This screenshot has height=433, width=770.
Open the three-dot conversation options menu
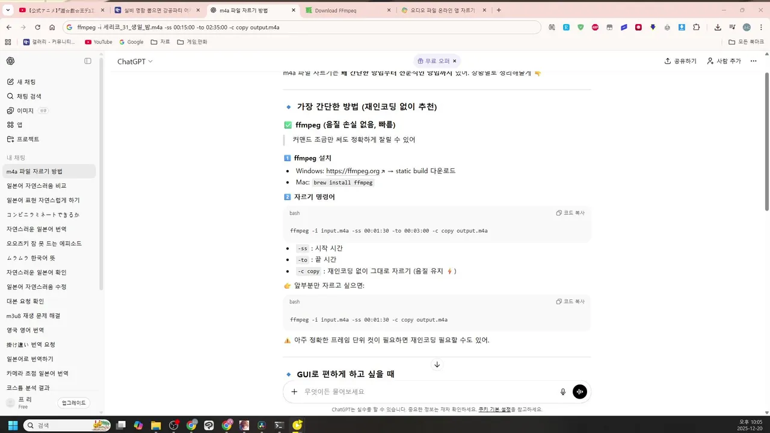(753, 61)
